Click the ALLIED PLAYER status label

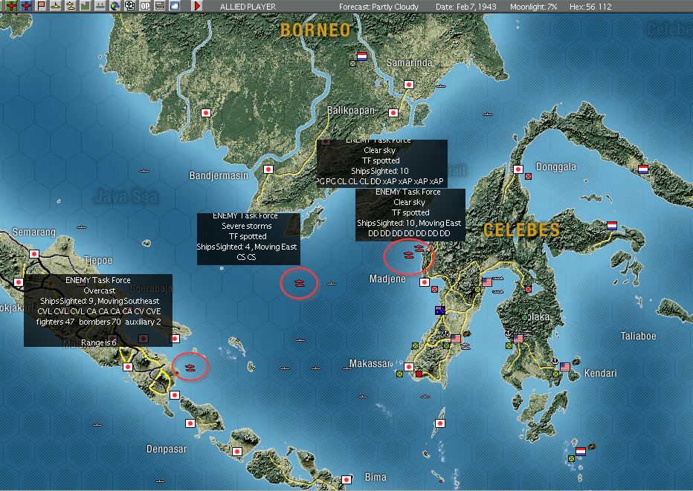pyautogui.click(x=248, y=7)
